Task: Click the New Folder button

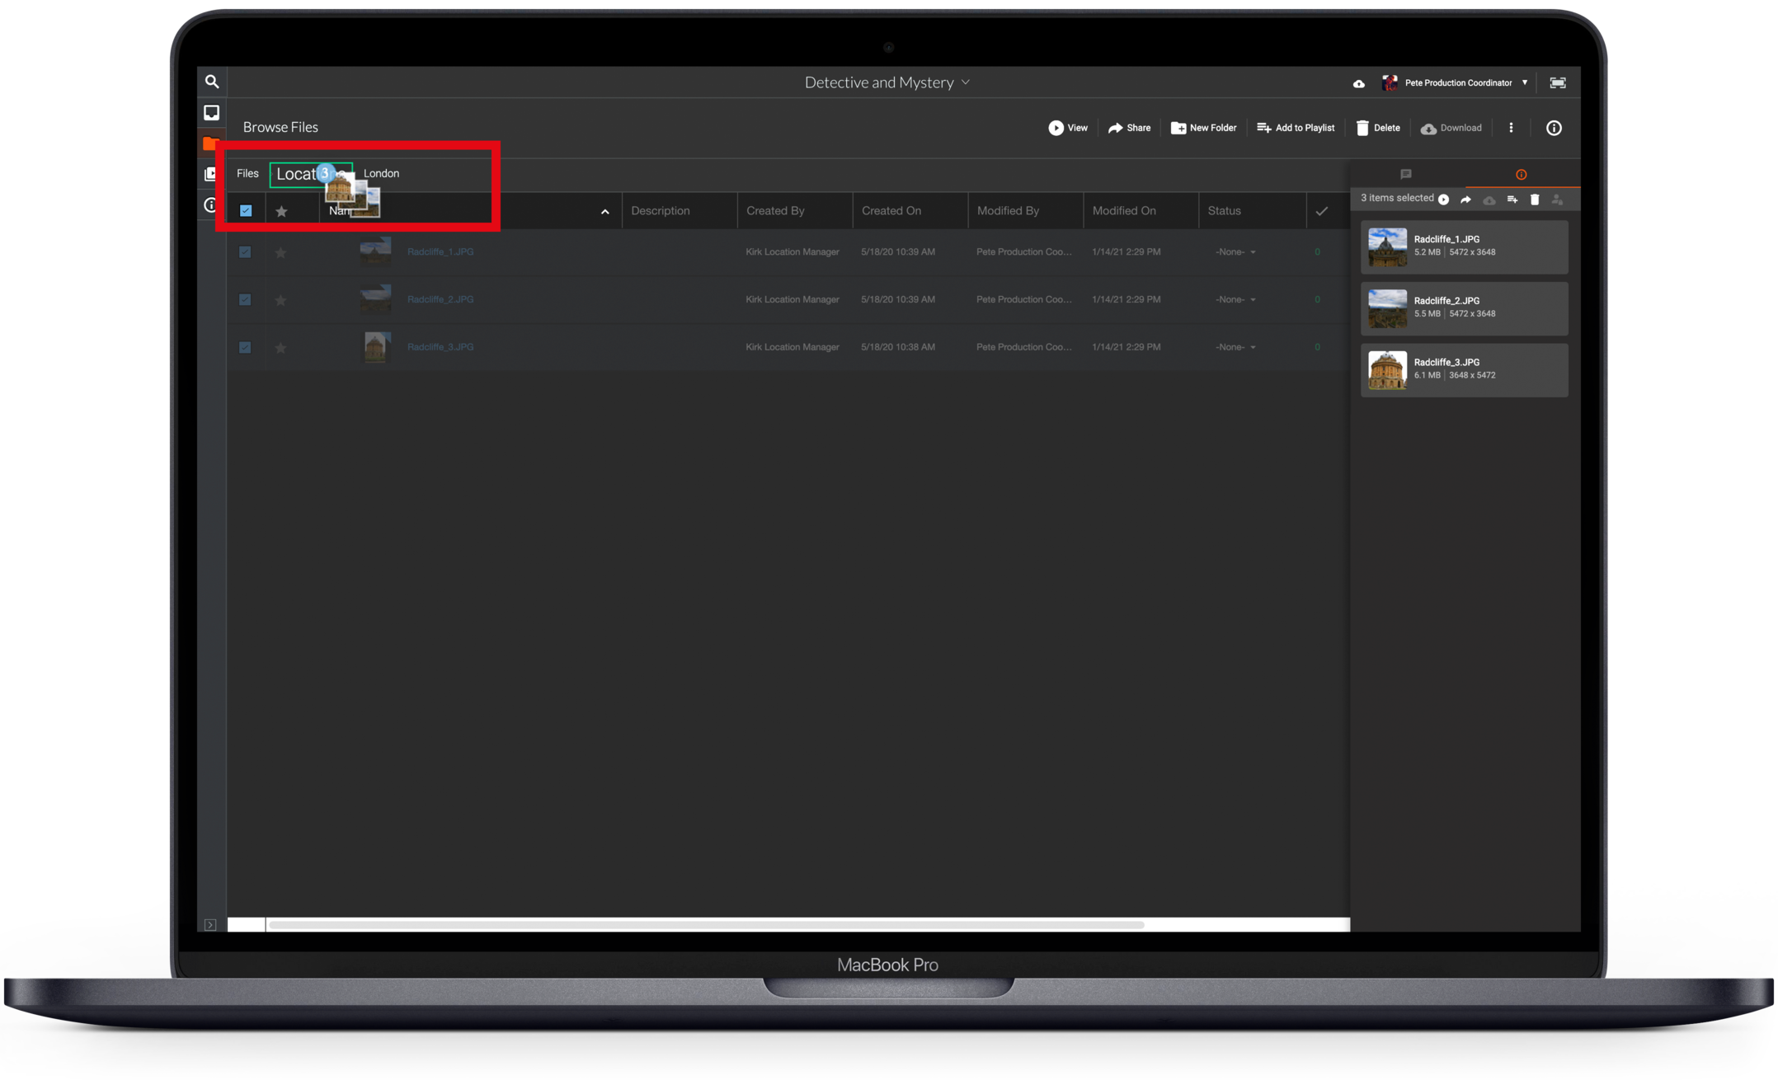Action: pos(1203,128)
